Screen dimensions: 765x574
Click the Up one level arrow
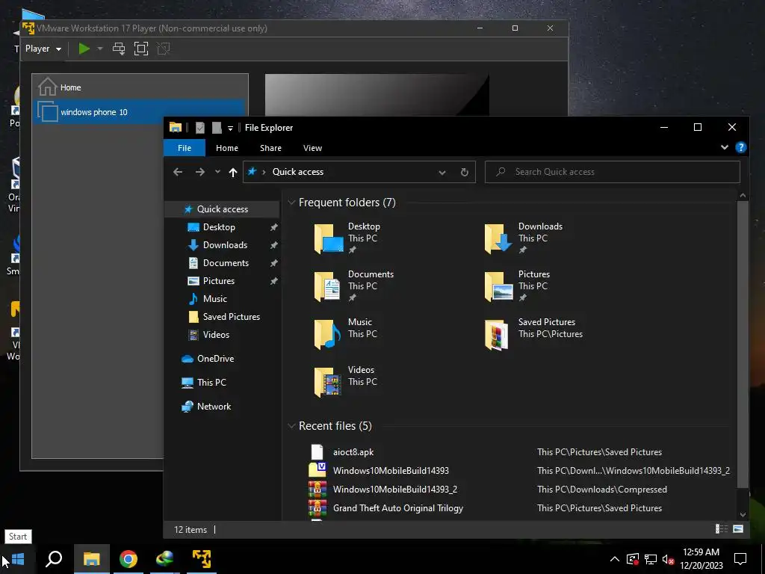[233, 172]
